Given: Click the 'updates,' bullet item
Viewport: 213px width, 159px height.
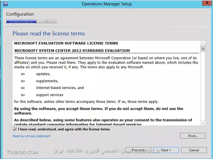Looking at the screenshot, I should 43,74.
